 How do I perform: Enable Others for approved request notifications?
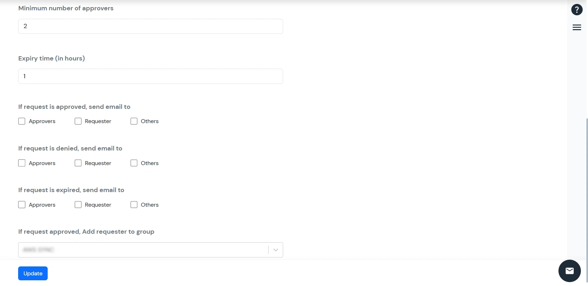pos(134,121)
